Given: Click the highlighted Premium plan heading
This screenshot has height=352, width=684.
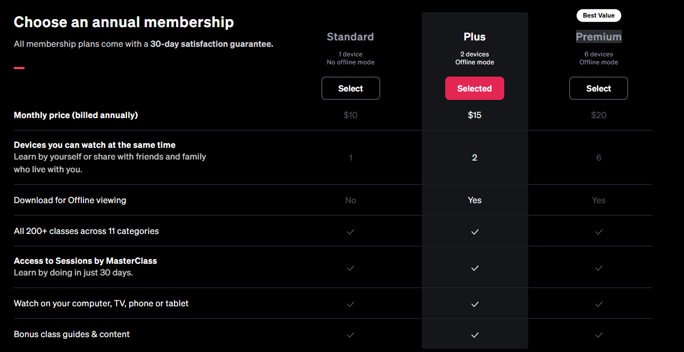Looking at the screenshot, I should [x=598, y=37].
